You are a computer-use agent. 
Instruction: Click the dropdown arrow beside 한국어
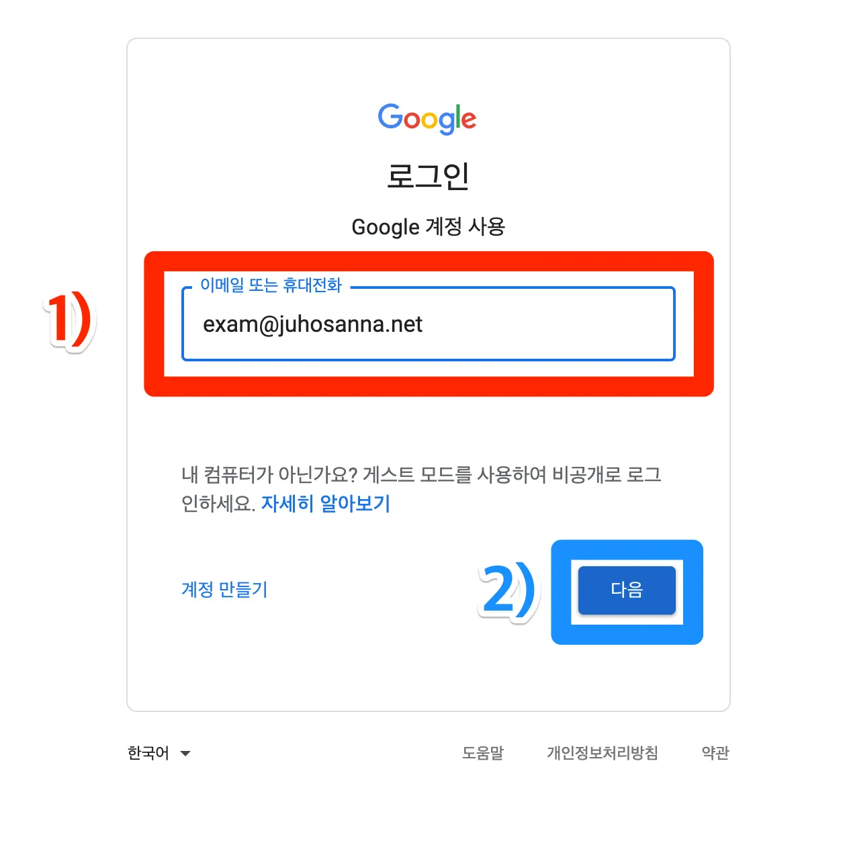pos(185,754)
